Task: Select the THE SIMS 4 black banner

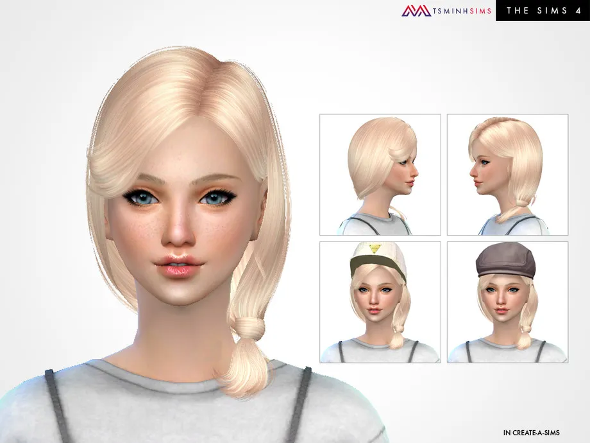Action: (x=543, y=11)
